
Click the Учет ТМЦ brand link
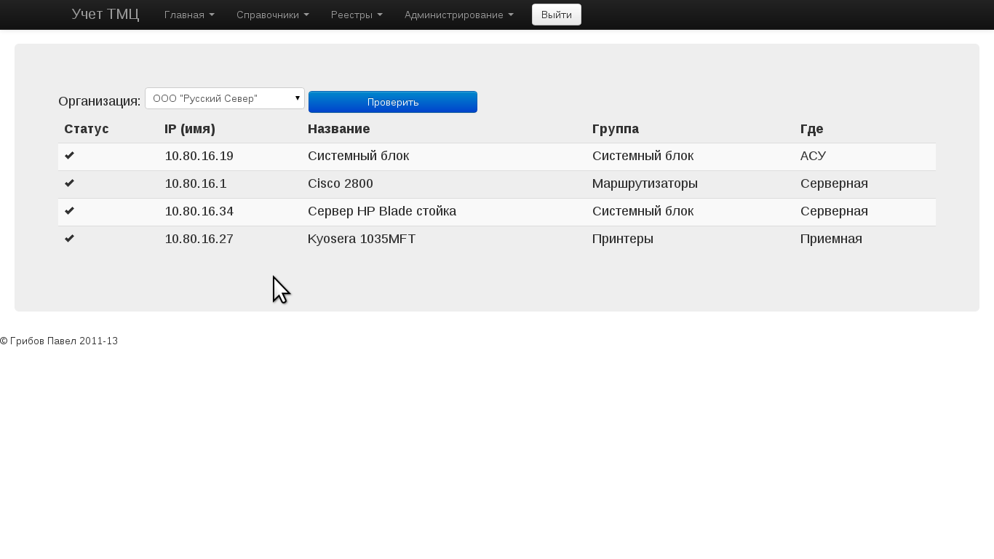coord(106,15)
